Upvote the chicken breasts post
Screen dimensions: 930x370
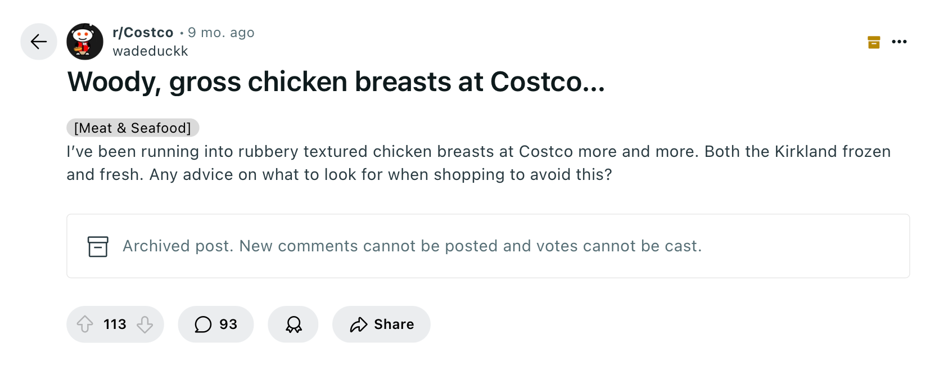pos(85,324)
